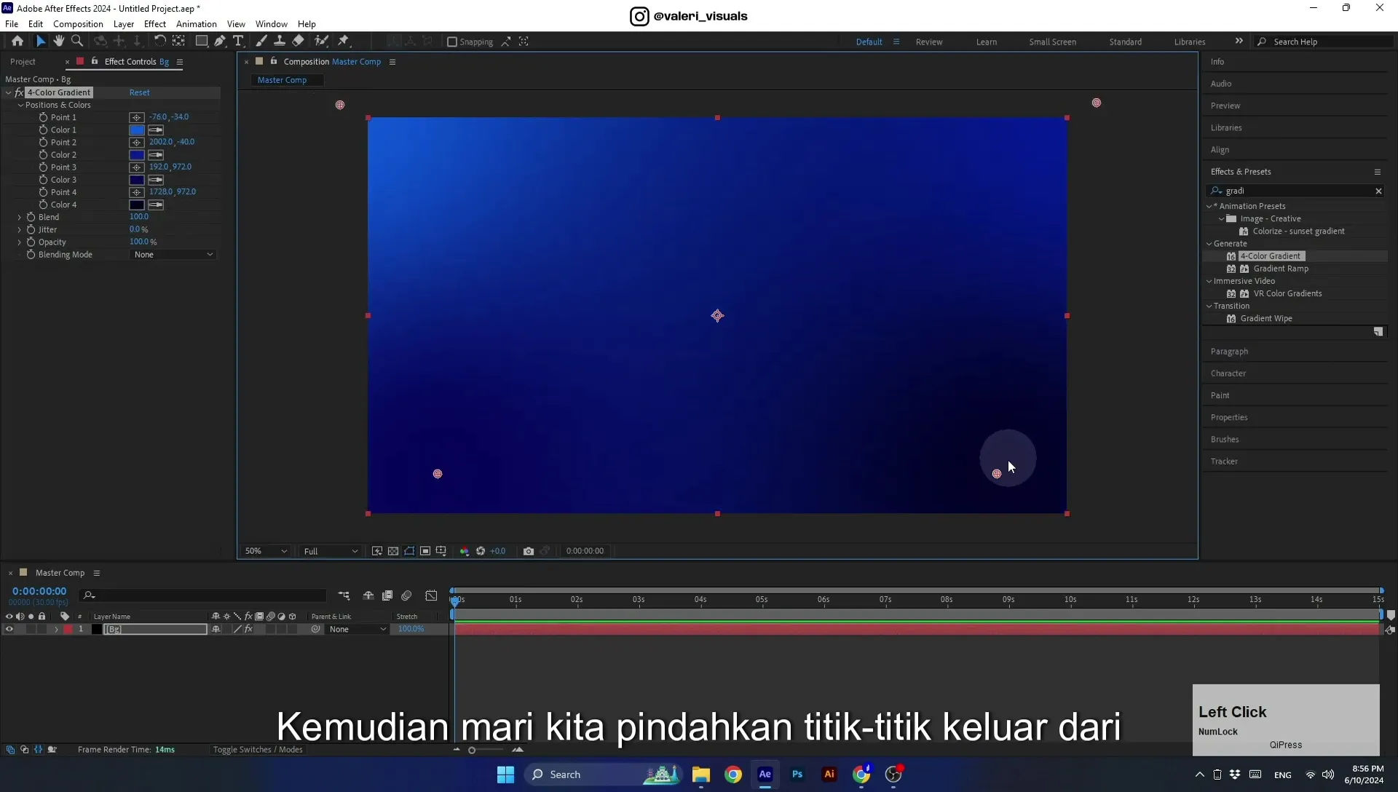The width and height of the screenshot is (1398, 792).
Task: Toggle fx switch on 4-Color Gradient
Action: pos(19,92)
